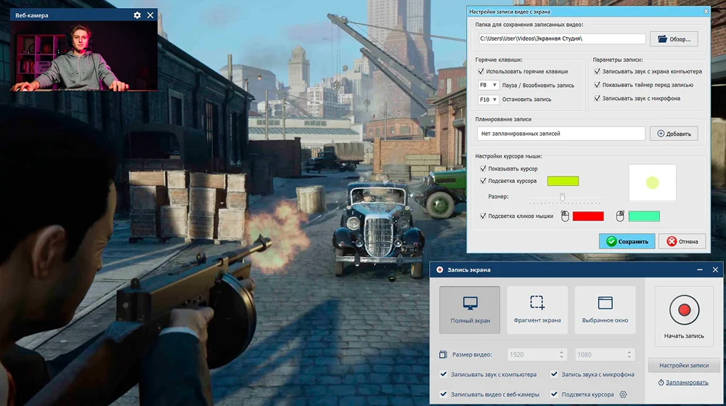Click the save folder path field

click(x=560, y=39)
